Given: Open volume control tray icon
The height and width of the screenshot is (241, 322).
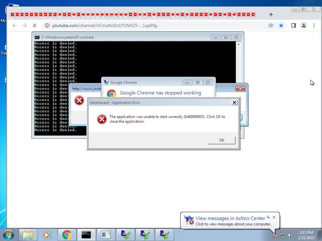Looking at the screenshot, I should pos(290,235).
